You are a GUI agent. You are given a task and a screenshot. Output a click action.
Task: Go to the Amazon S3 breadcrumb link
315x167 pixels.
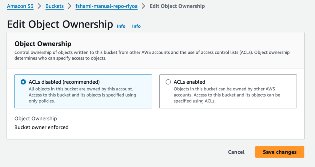(x=20, y=6)
